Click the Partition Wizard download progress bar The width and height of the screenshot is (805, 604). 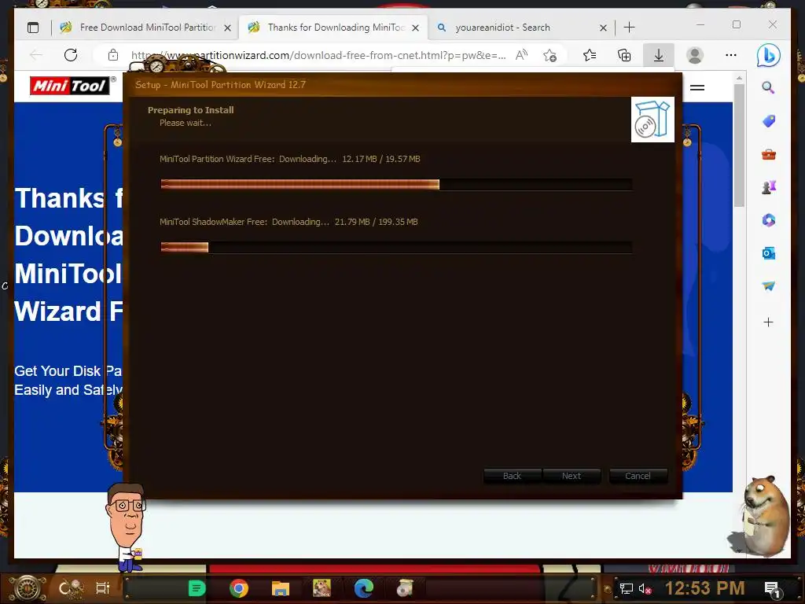pyautogui.click(x=396, y=184)
